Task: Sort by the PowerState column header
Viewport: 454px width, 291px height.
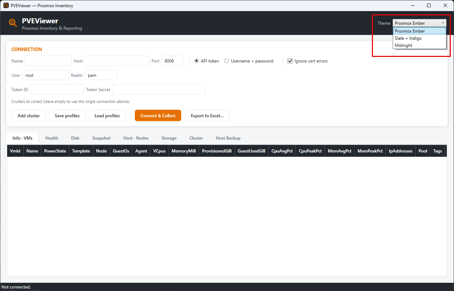Action: (55, 151)
